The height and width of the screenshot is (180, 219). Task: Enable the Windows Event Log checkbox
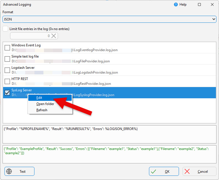point(7,48)
